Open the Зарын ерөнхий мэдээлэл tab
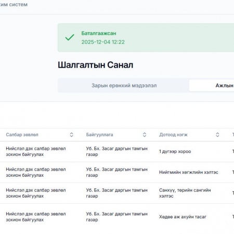 click(124, 85)
